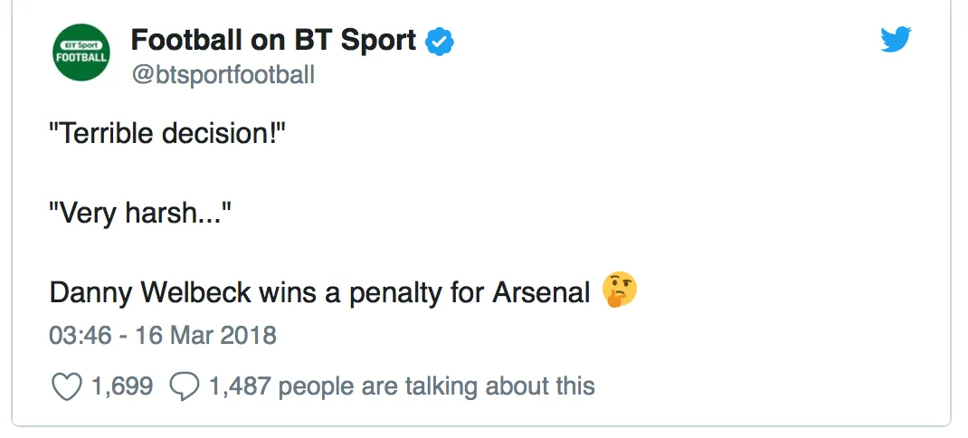The height and width of the screenshot is (438, 968).
Task: Click the "16 Mar 2018" date portion
Action: (x=205, y=336)
